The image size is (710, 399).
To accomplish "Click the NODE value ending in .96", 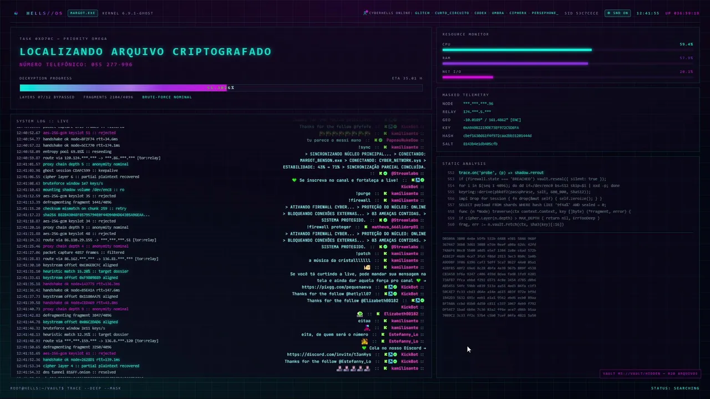I will pyautogui.click(x=478, y=104).
